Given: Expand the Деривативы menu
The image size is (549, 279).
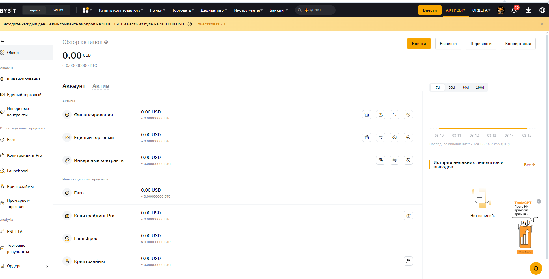Looking at the screenshot, I should coord(214,10).
